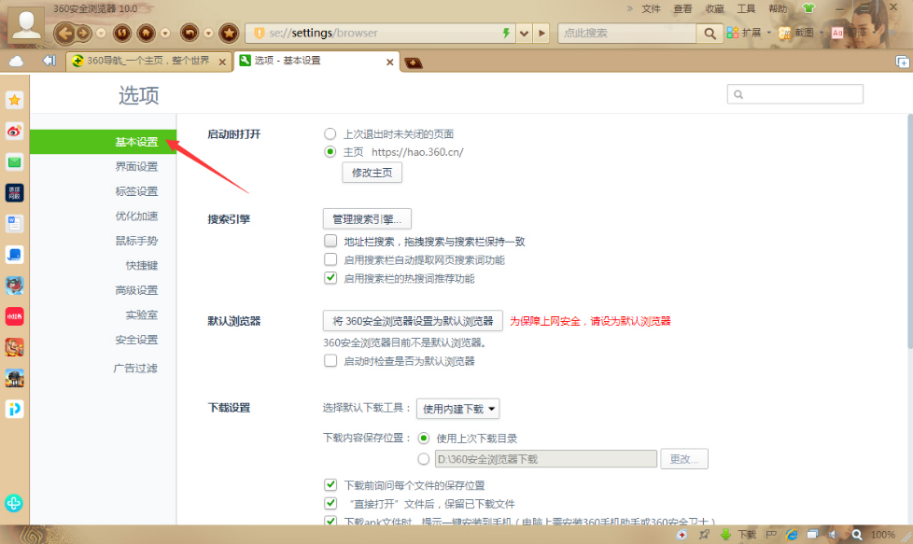Click the 管理搜索引擎 button
Image resolution: width=913 pixels, height=544 pixels.
coord(366,218)
